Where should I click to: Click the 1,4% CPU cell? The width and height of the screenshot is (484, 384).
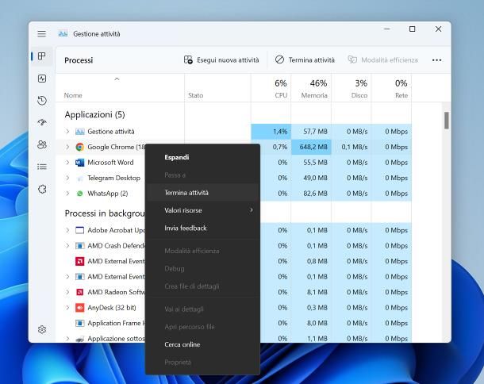[x=271, y=132]
